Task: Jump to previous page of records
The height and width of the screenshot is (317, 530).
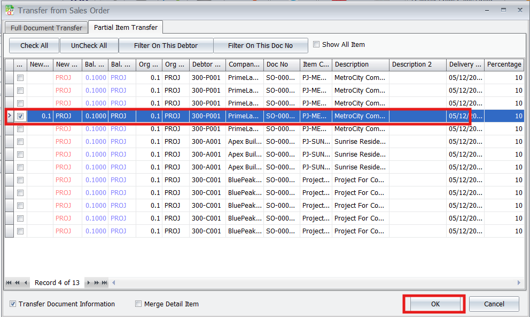Action: [17, 283]
